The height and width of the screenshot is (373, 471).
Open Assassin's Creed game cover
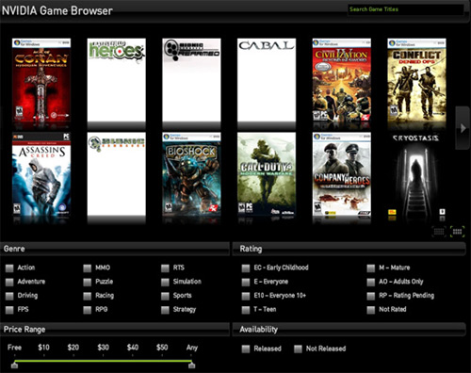[41, 174]
